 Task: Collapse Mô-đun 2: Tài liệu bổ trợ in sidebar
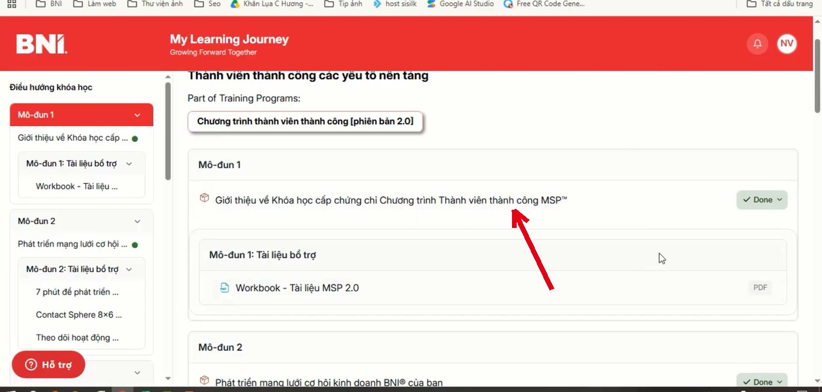[129, 270]
